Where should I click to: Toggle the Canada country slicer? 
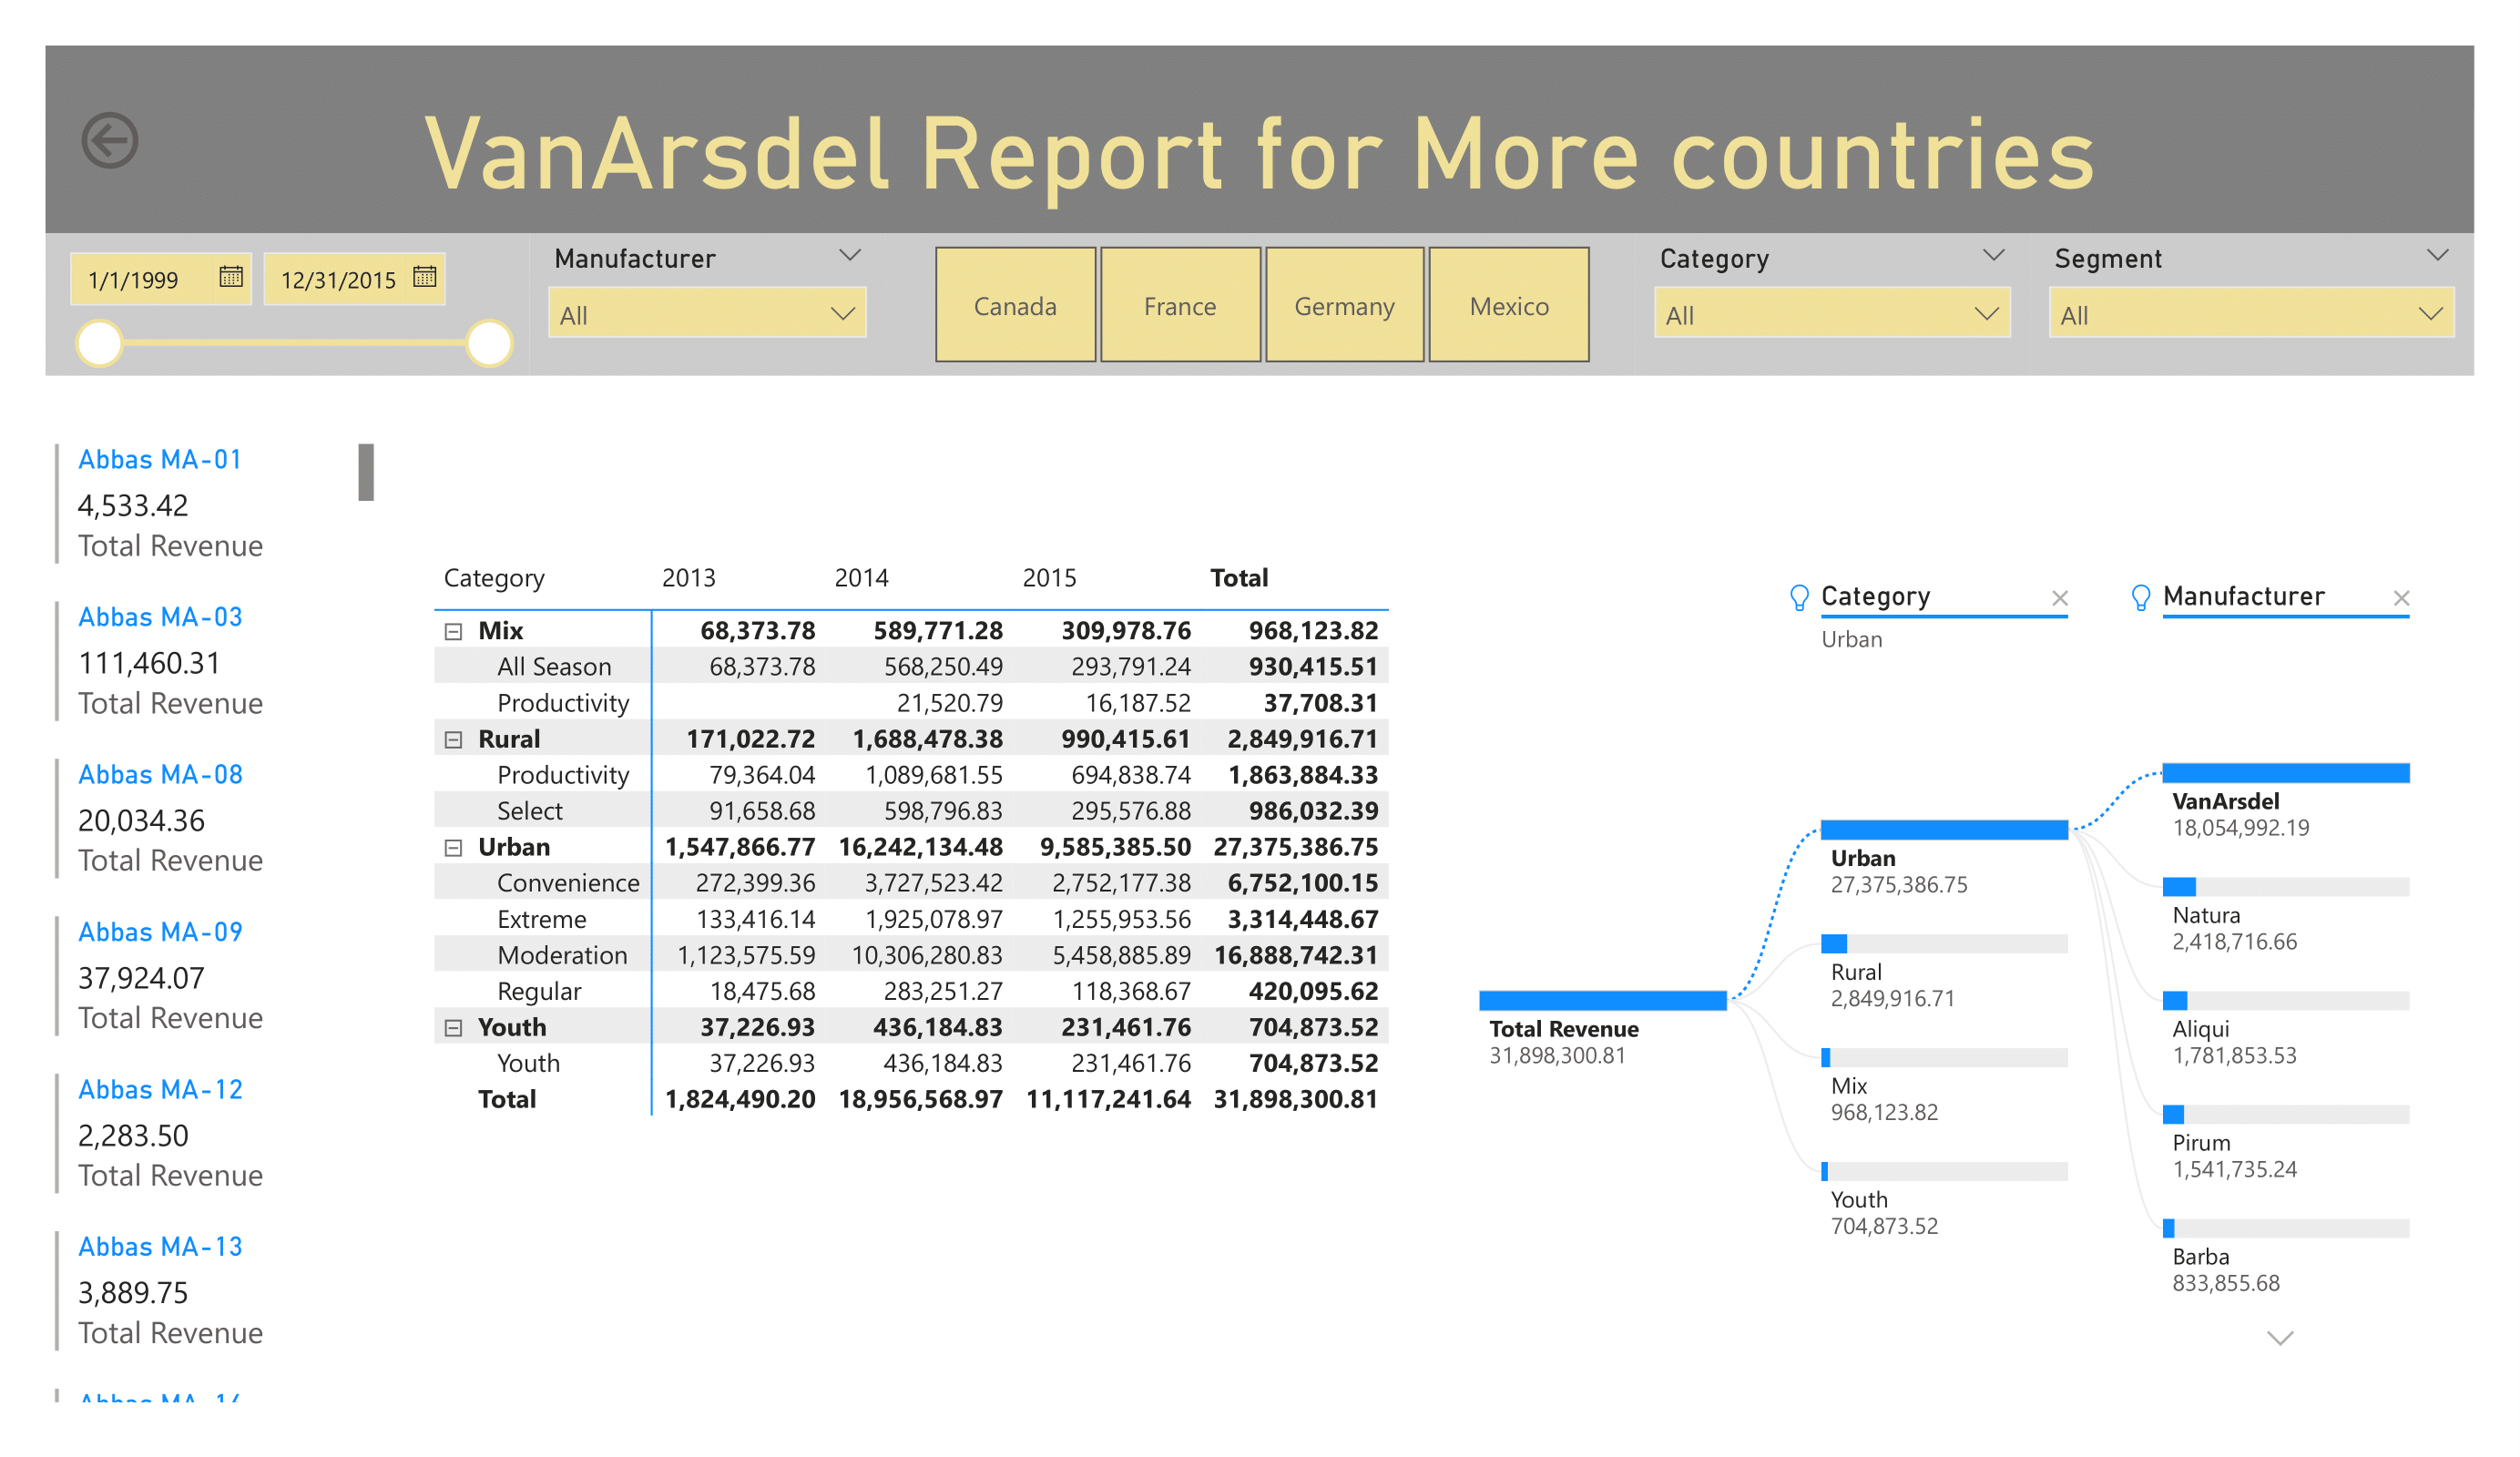coord(1015,306)
